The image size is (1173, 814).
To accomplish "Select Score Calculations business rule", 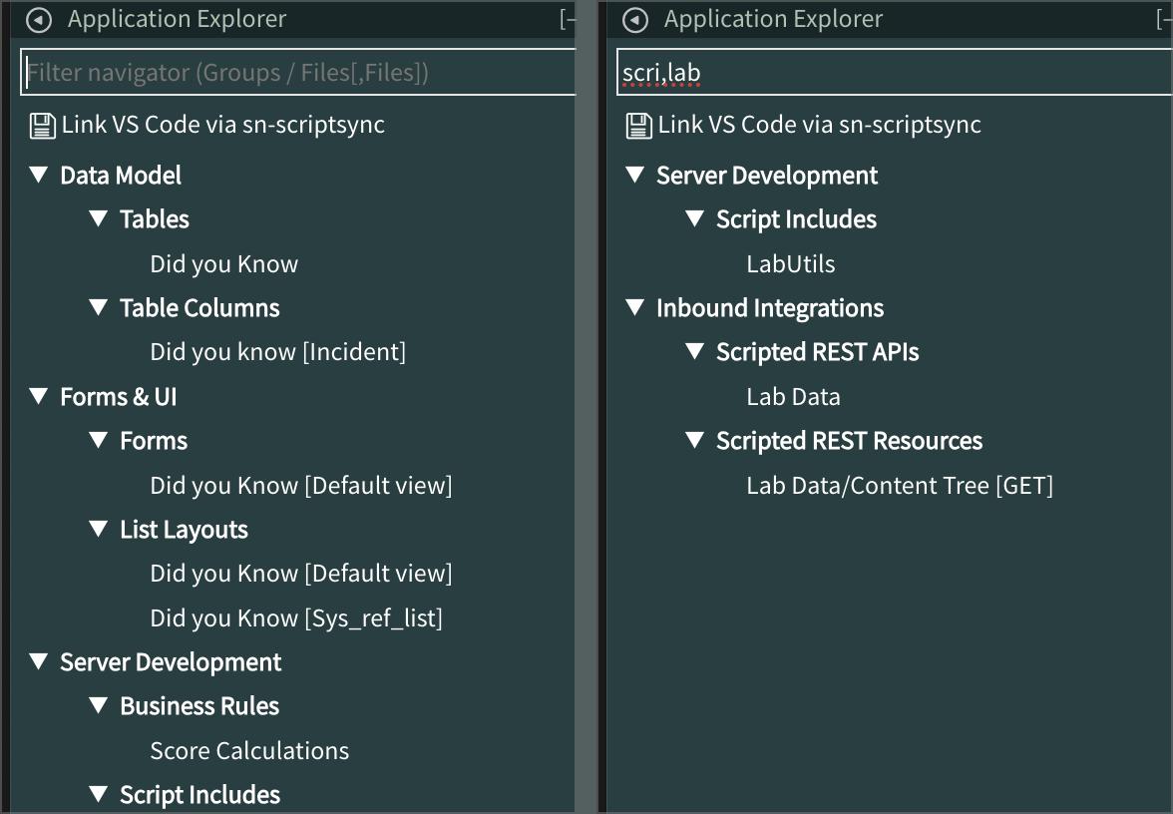I will [x=249, y=750].
